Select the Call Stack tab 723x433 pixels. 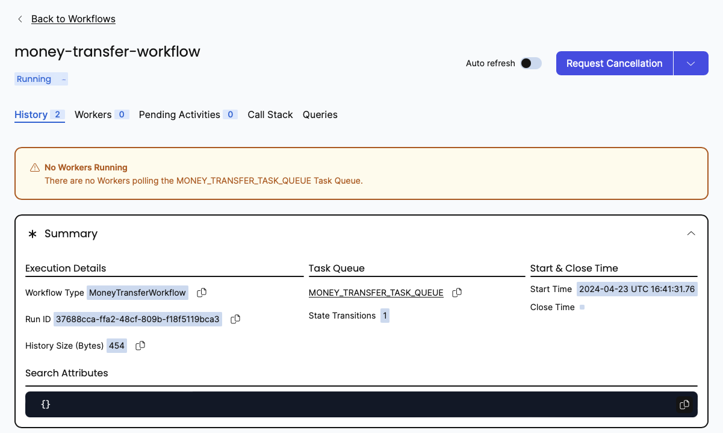270,114
